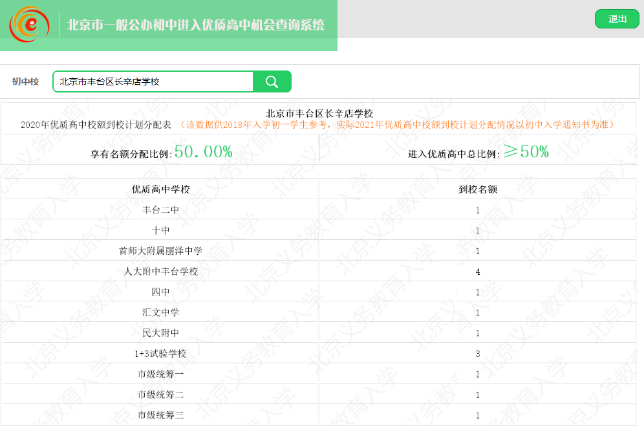Click the 到校名额 column header

tap(478, 189)
